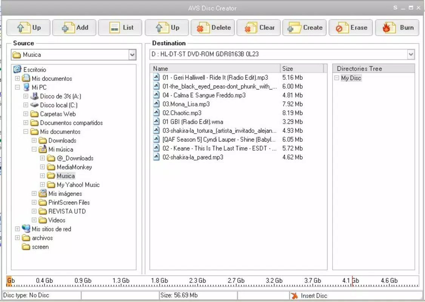The width and height of the screenshot is (425, 302).
Task: Select the Geri Halliwell Ride It file
Action: [x=215, y=77]
